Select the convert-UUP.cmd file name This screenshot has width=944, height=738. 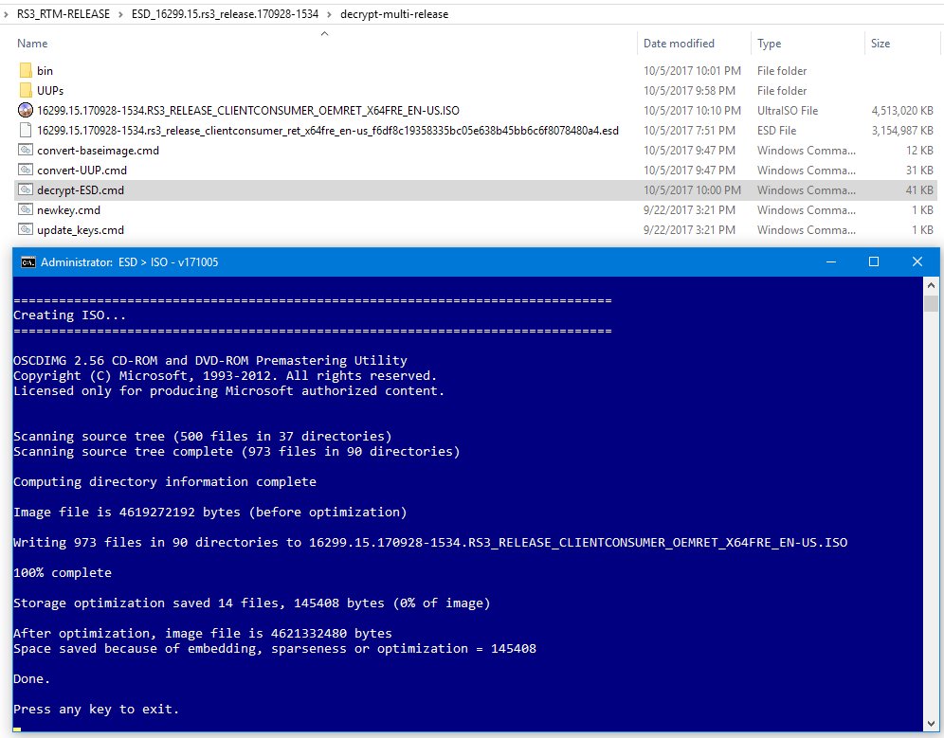82,170
